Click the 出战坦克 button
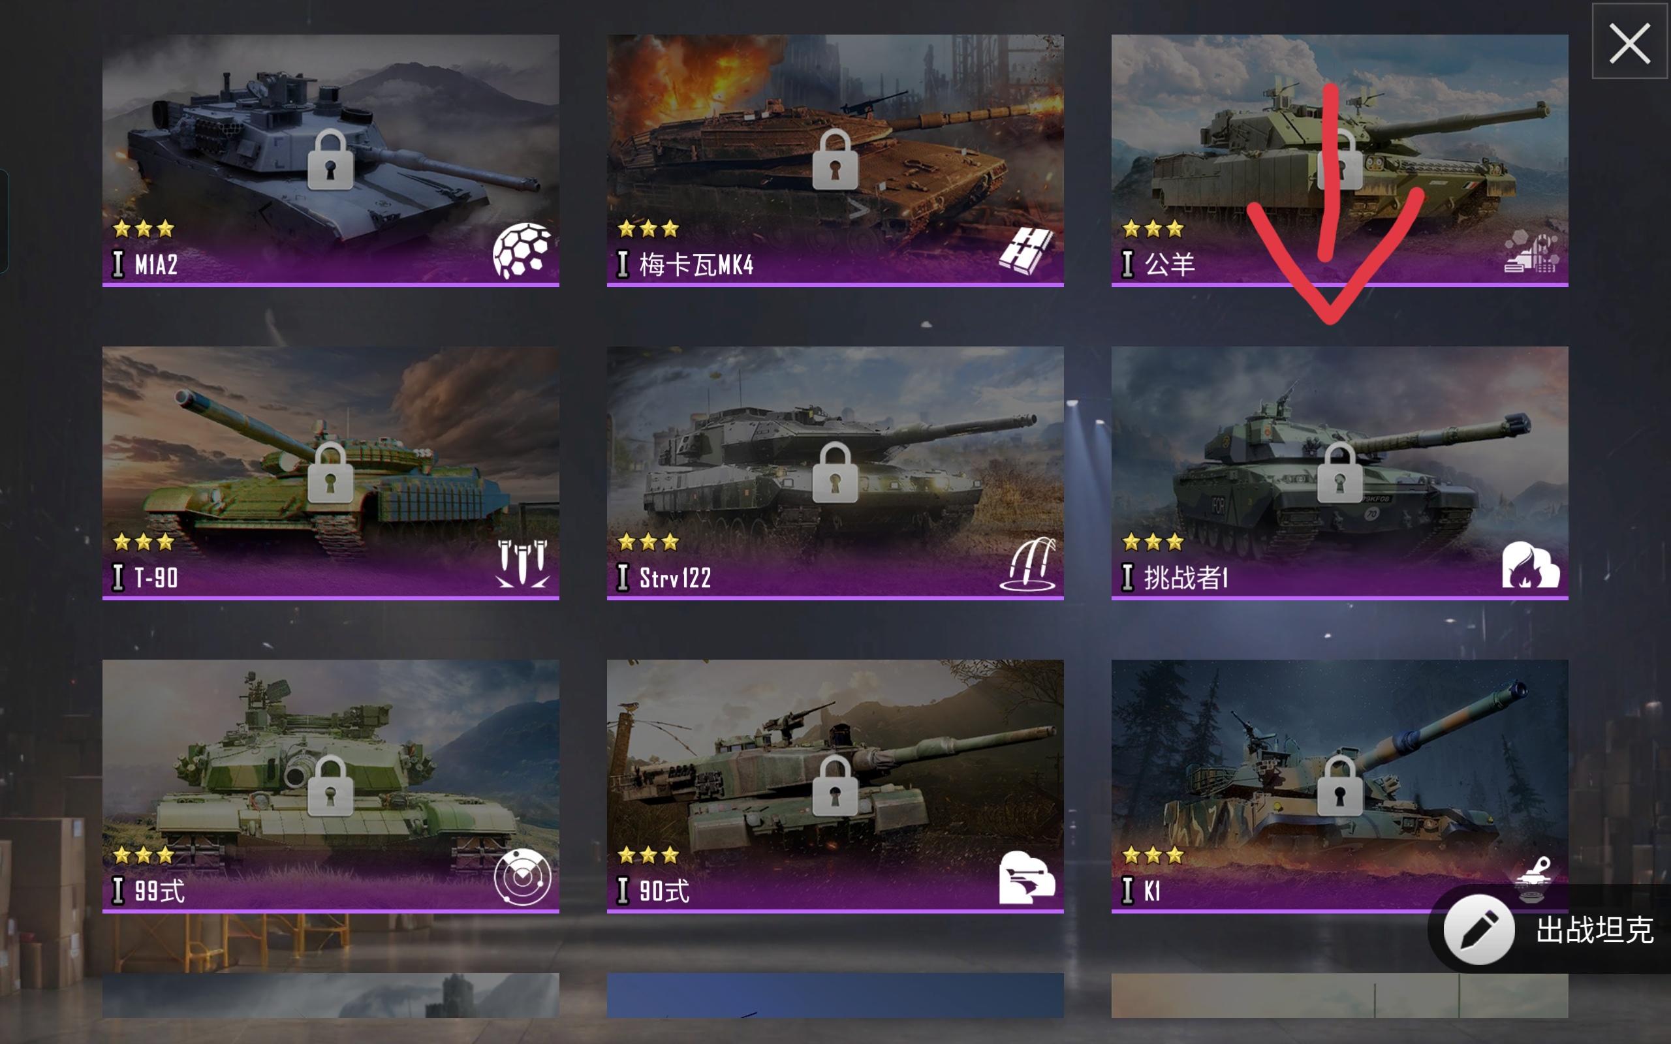1671x1044 pixels. pos(1550,929)
